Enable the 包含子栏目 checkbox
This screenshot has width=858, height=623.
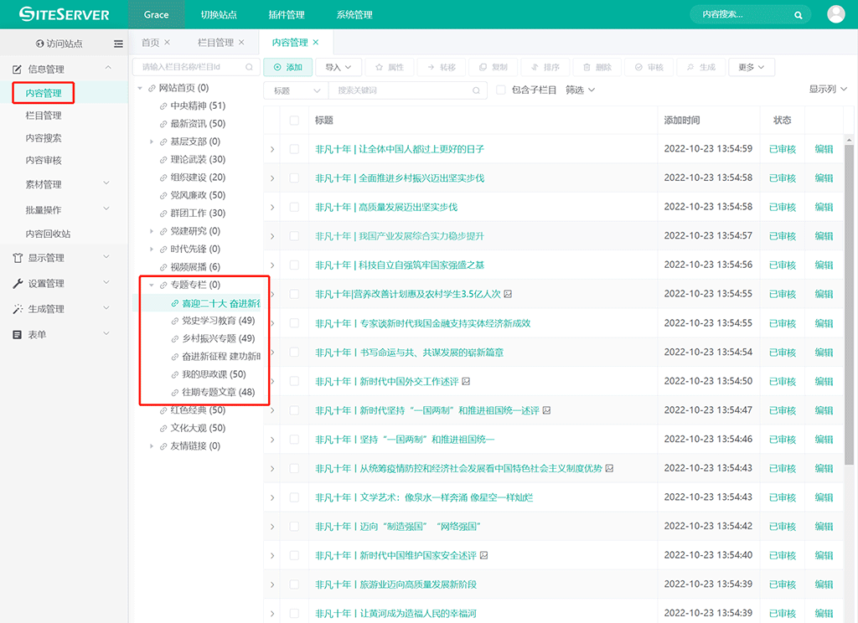tap(501, 90)
